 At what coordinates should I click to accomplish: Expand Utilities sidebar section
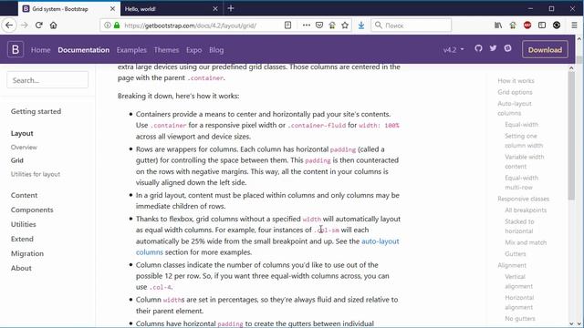(x=24, y=224)
